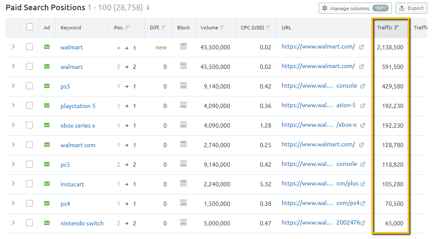This screenshot has height=239, width=438.
Task: Open the URL ending in 2002476
Action: click(x=321, y=222)
